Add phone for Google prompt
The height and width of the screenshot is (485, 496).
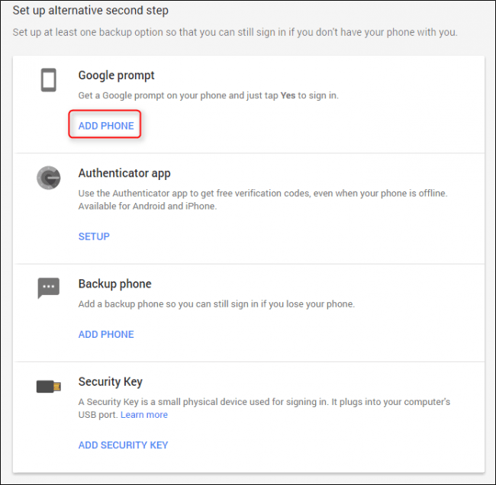[106, 126]
